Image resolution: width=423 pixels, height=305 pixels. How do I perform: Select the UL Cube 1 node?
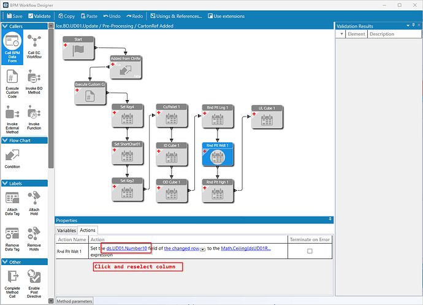[x=267, y=117]
